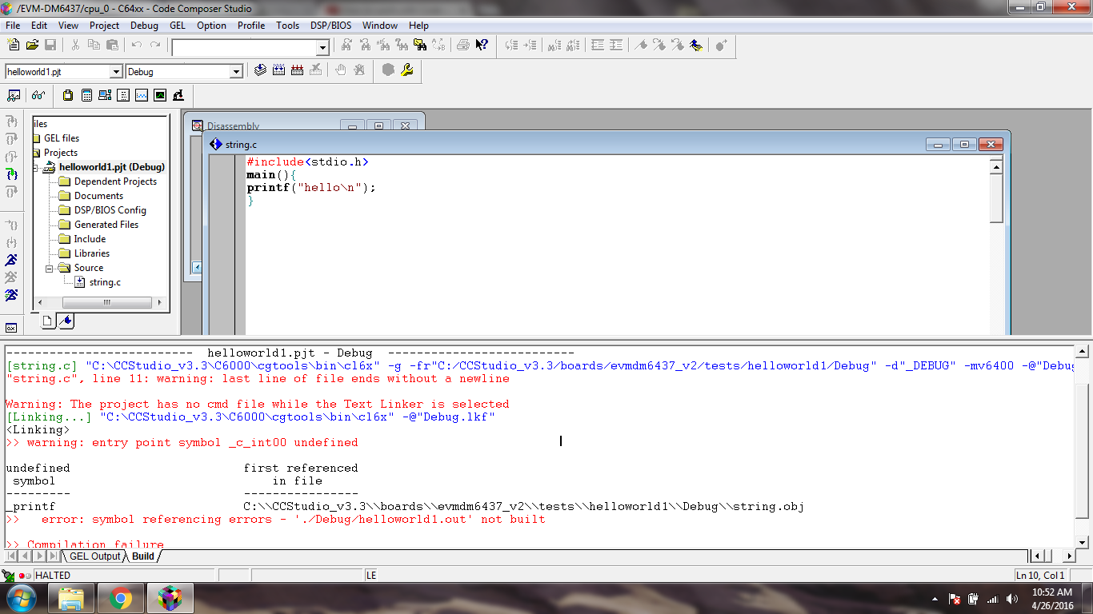Click the HALTED status bar entry

[53, 575]
